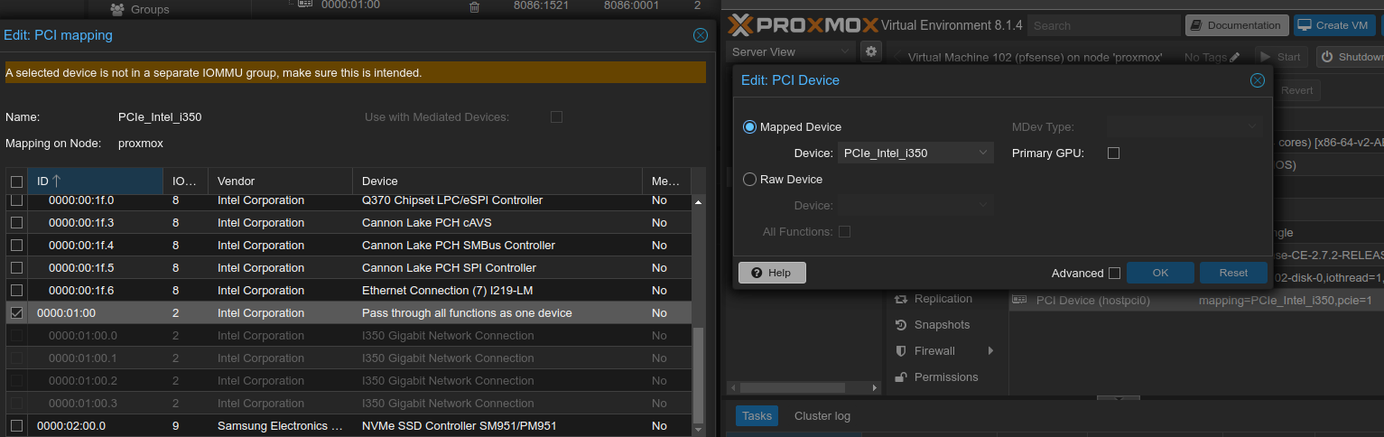Click the PCI Device (hostpci0) card icon
This screenshot has height=437, width=1384.
(1019, 300)
